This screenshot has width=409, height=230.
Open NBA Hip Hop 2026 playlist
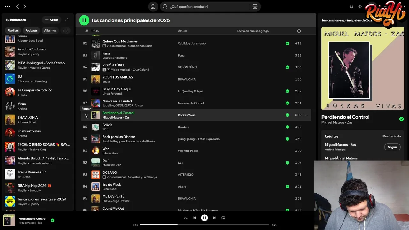point(38,188)
